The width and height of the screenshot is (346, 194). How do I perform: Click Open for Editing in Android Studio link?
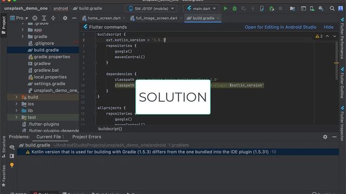pyautogui.click(x=281, y=27)
